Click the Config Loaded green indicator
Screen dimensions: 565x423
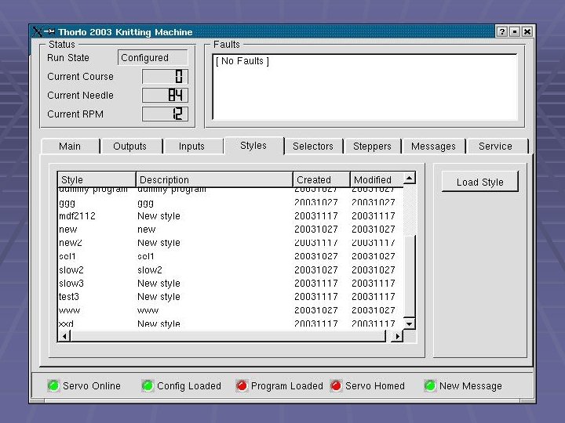[x=148, y=386]
